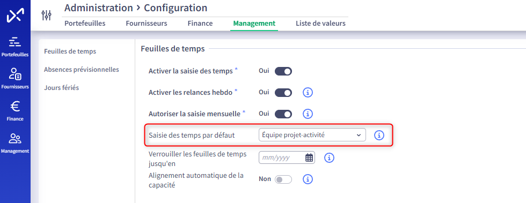This screenshot has height=203, width=526.
Task: Show info for Autoriser la saisie mensuelle
Action: point(308,114)
